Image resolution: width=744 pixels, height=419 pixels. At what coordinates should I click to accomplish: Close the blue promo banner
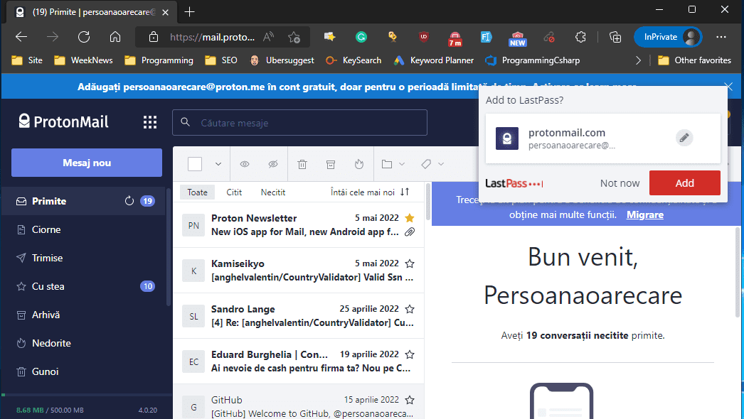pos(728,86)
